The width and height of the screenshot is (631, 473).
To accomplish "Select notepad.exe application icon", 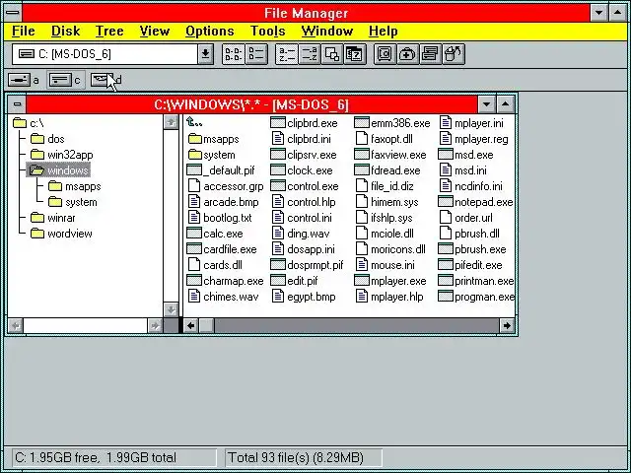I will tap(445, 201).
